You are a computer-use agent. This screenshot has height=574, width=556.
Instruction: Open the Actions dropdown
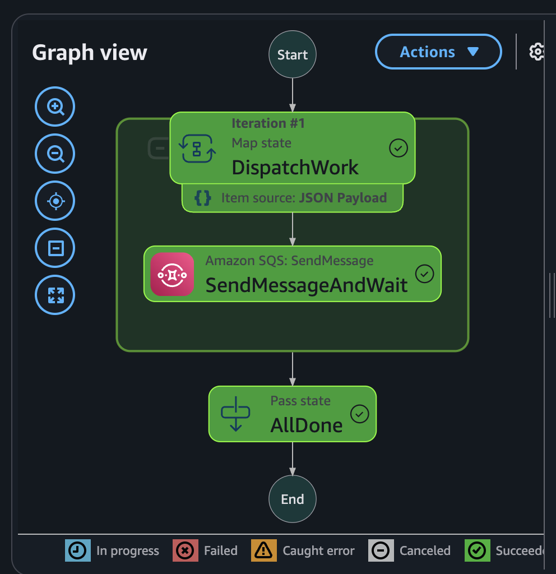click(438, 52)
